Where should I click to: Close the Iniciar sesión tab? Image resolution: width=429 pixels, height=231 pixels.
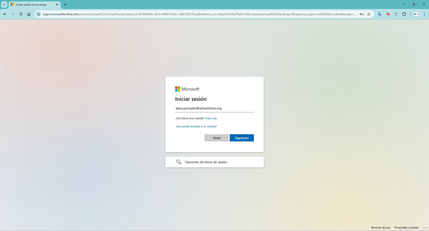click(57, 5)
